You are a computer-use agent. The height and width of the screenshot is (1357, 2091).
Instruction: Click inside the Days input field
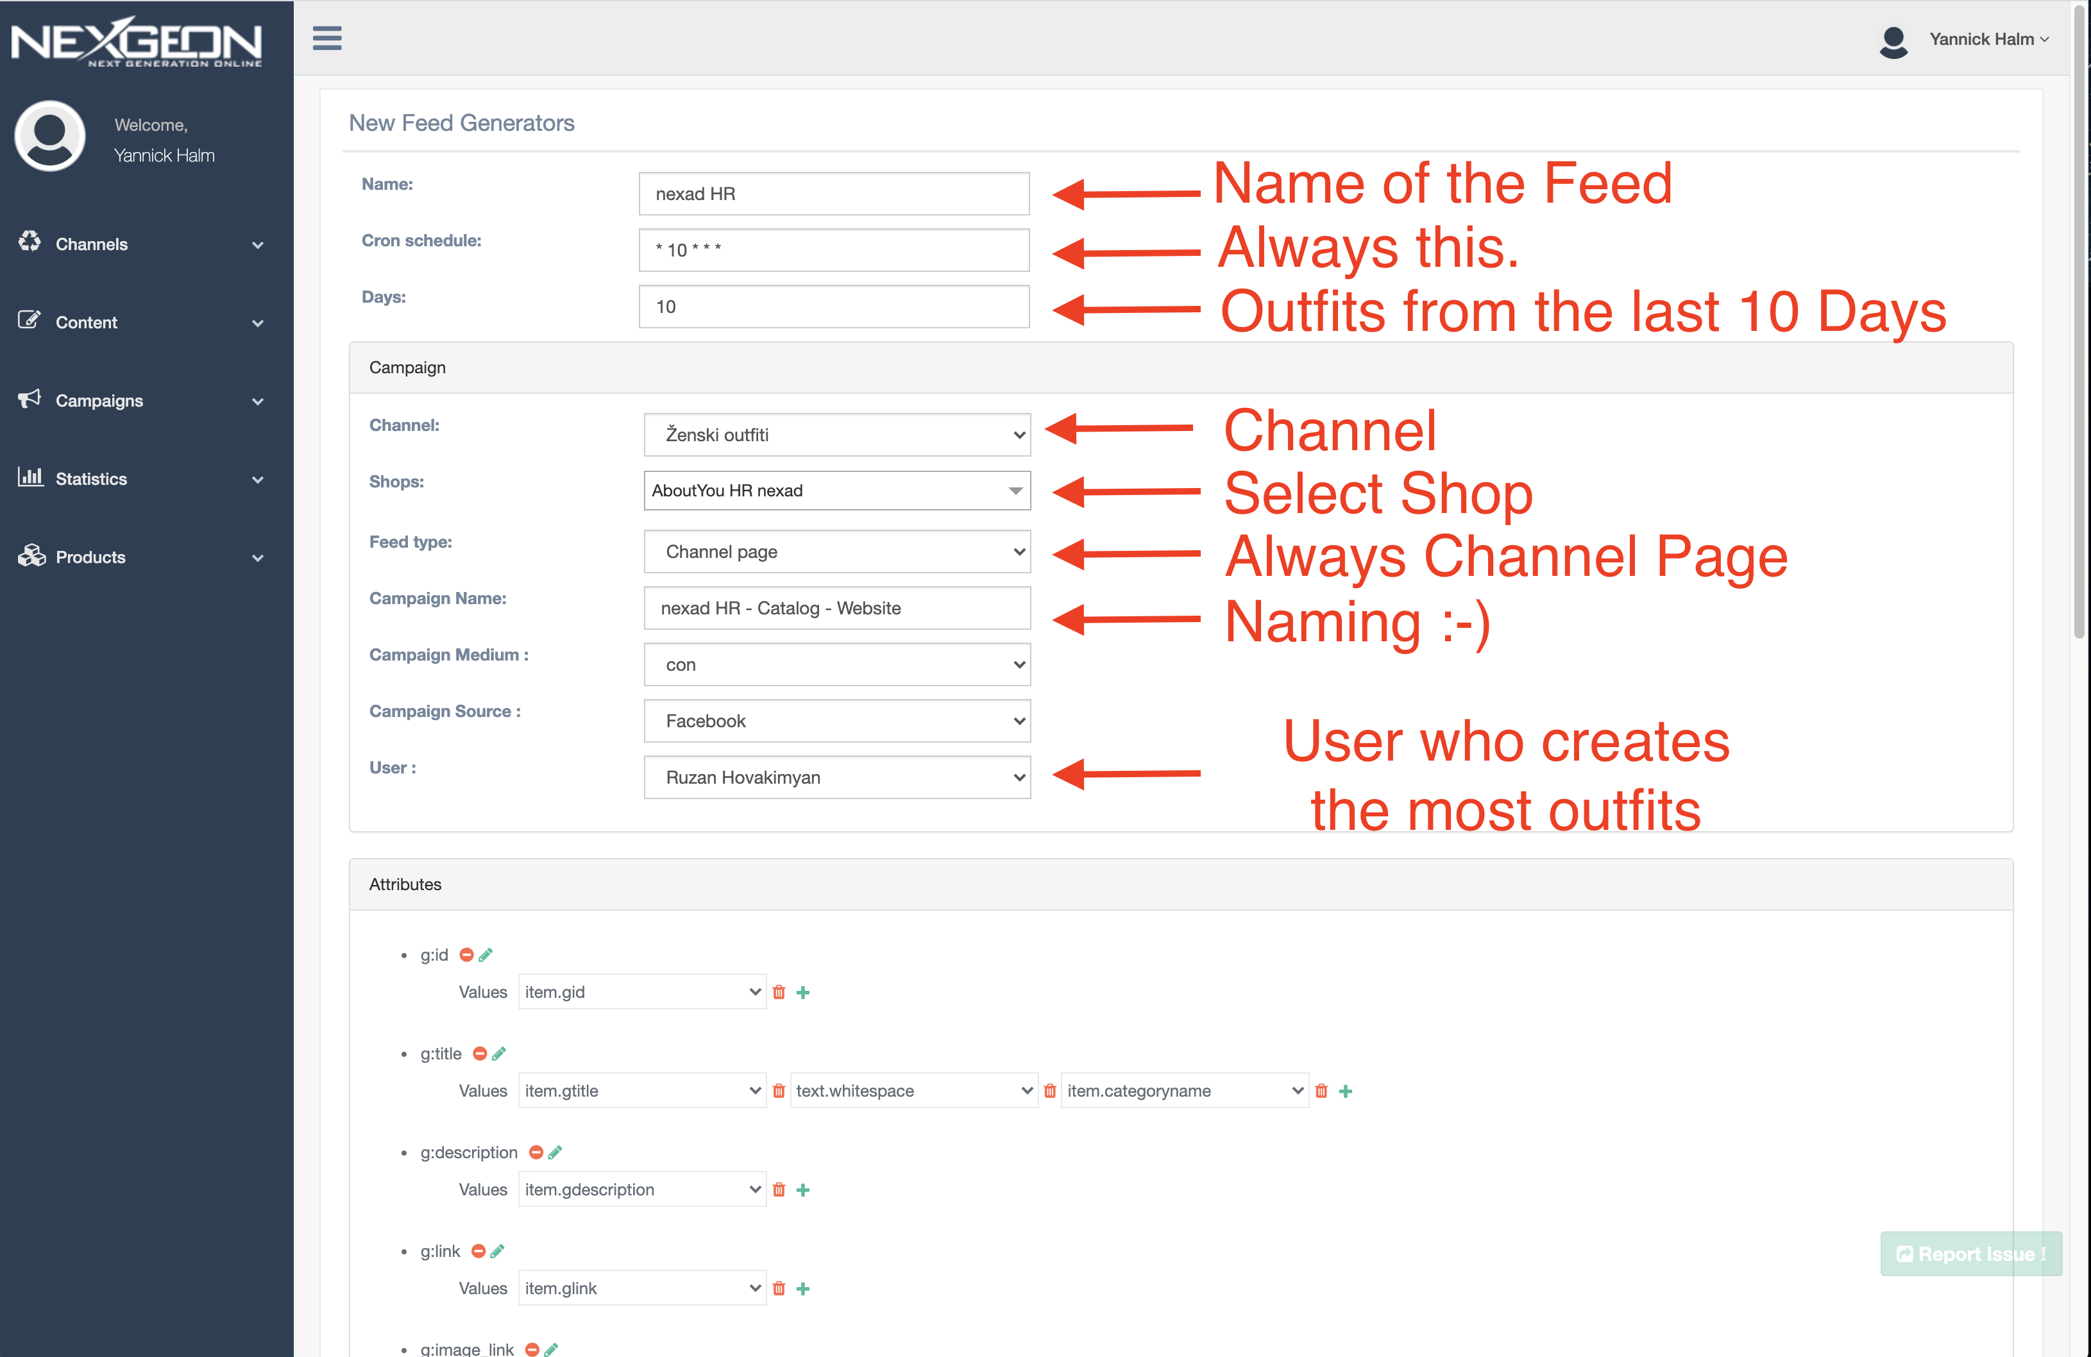[833, 306]
